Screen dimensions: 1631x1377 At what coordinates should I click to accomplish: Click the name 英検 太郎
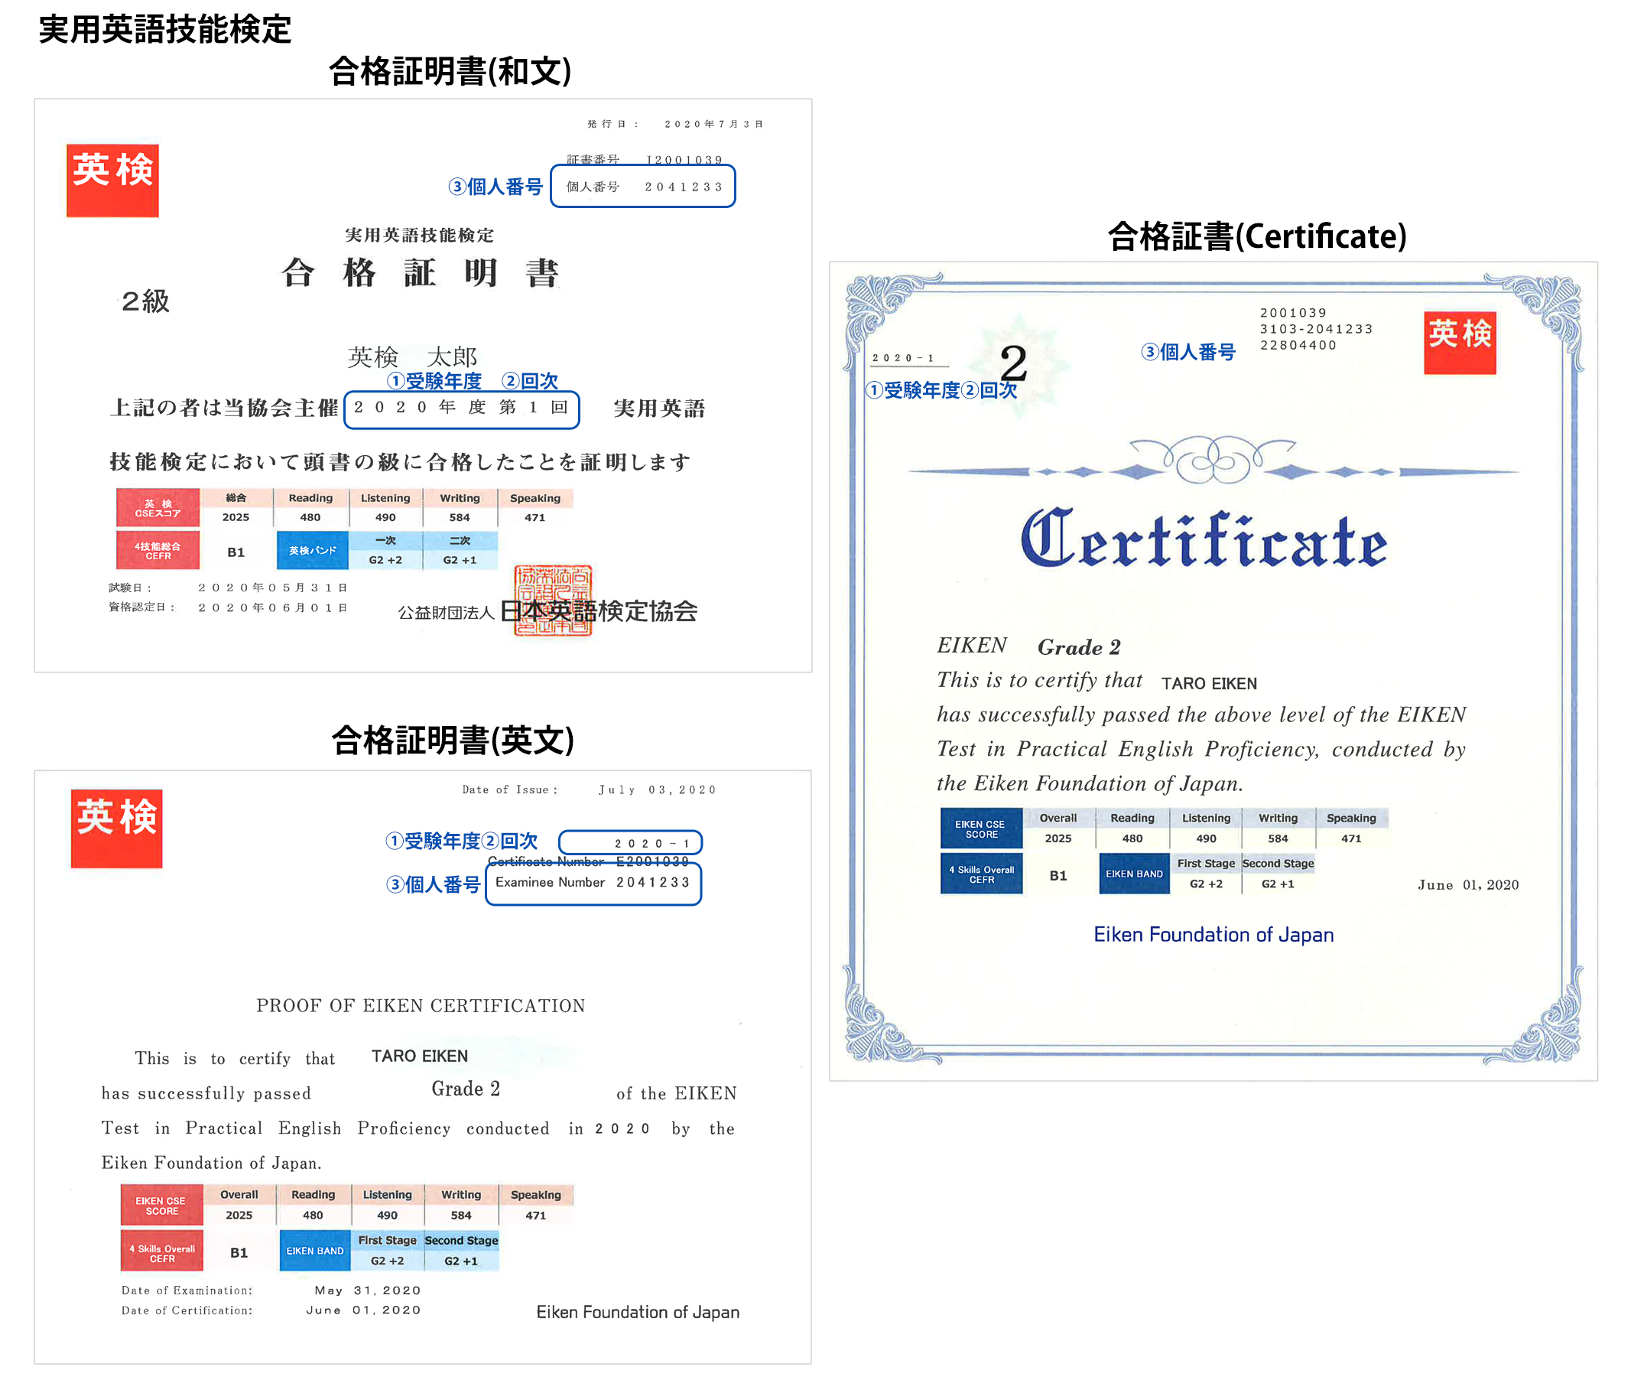412,356
